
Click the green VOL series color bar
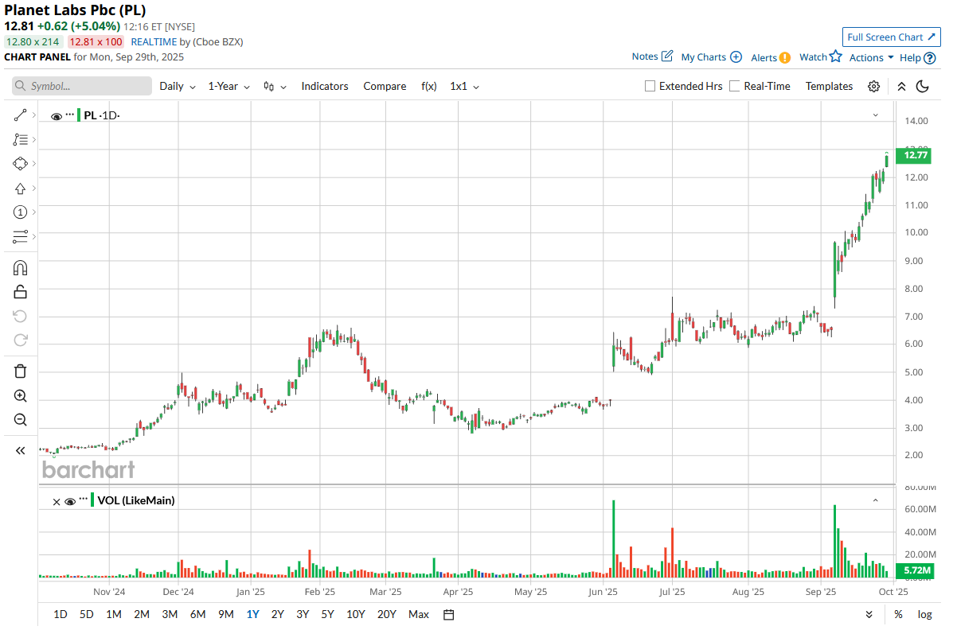click(x=92, y=500)
